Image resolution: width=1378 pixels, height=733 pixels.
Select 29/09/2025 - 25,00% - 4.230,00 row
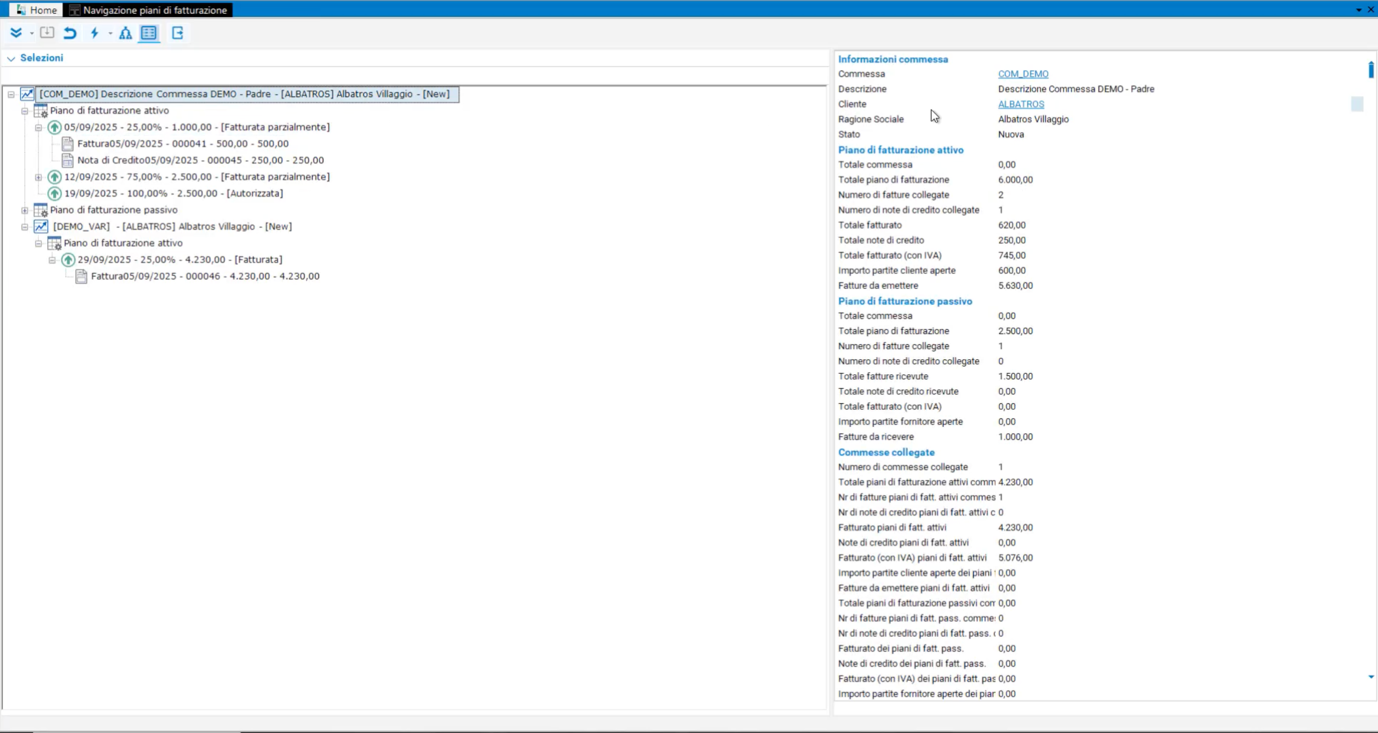180,260
